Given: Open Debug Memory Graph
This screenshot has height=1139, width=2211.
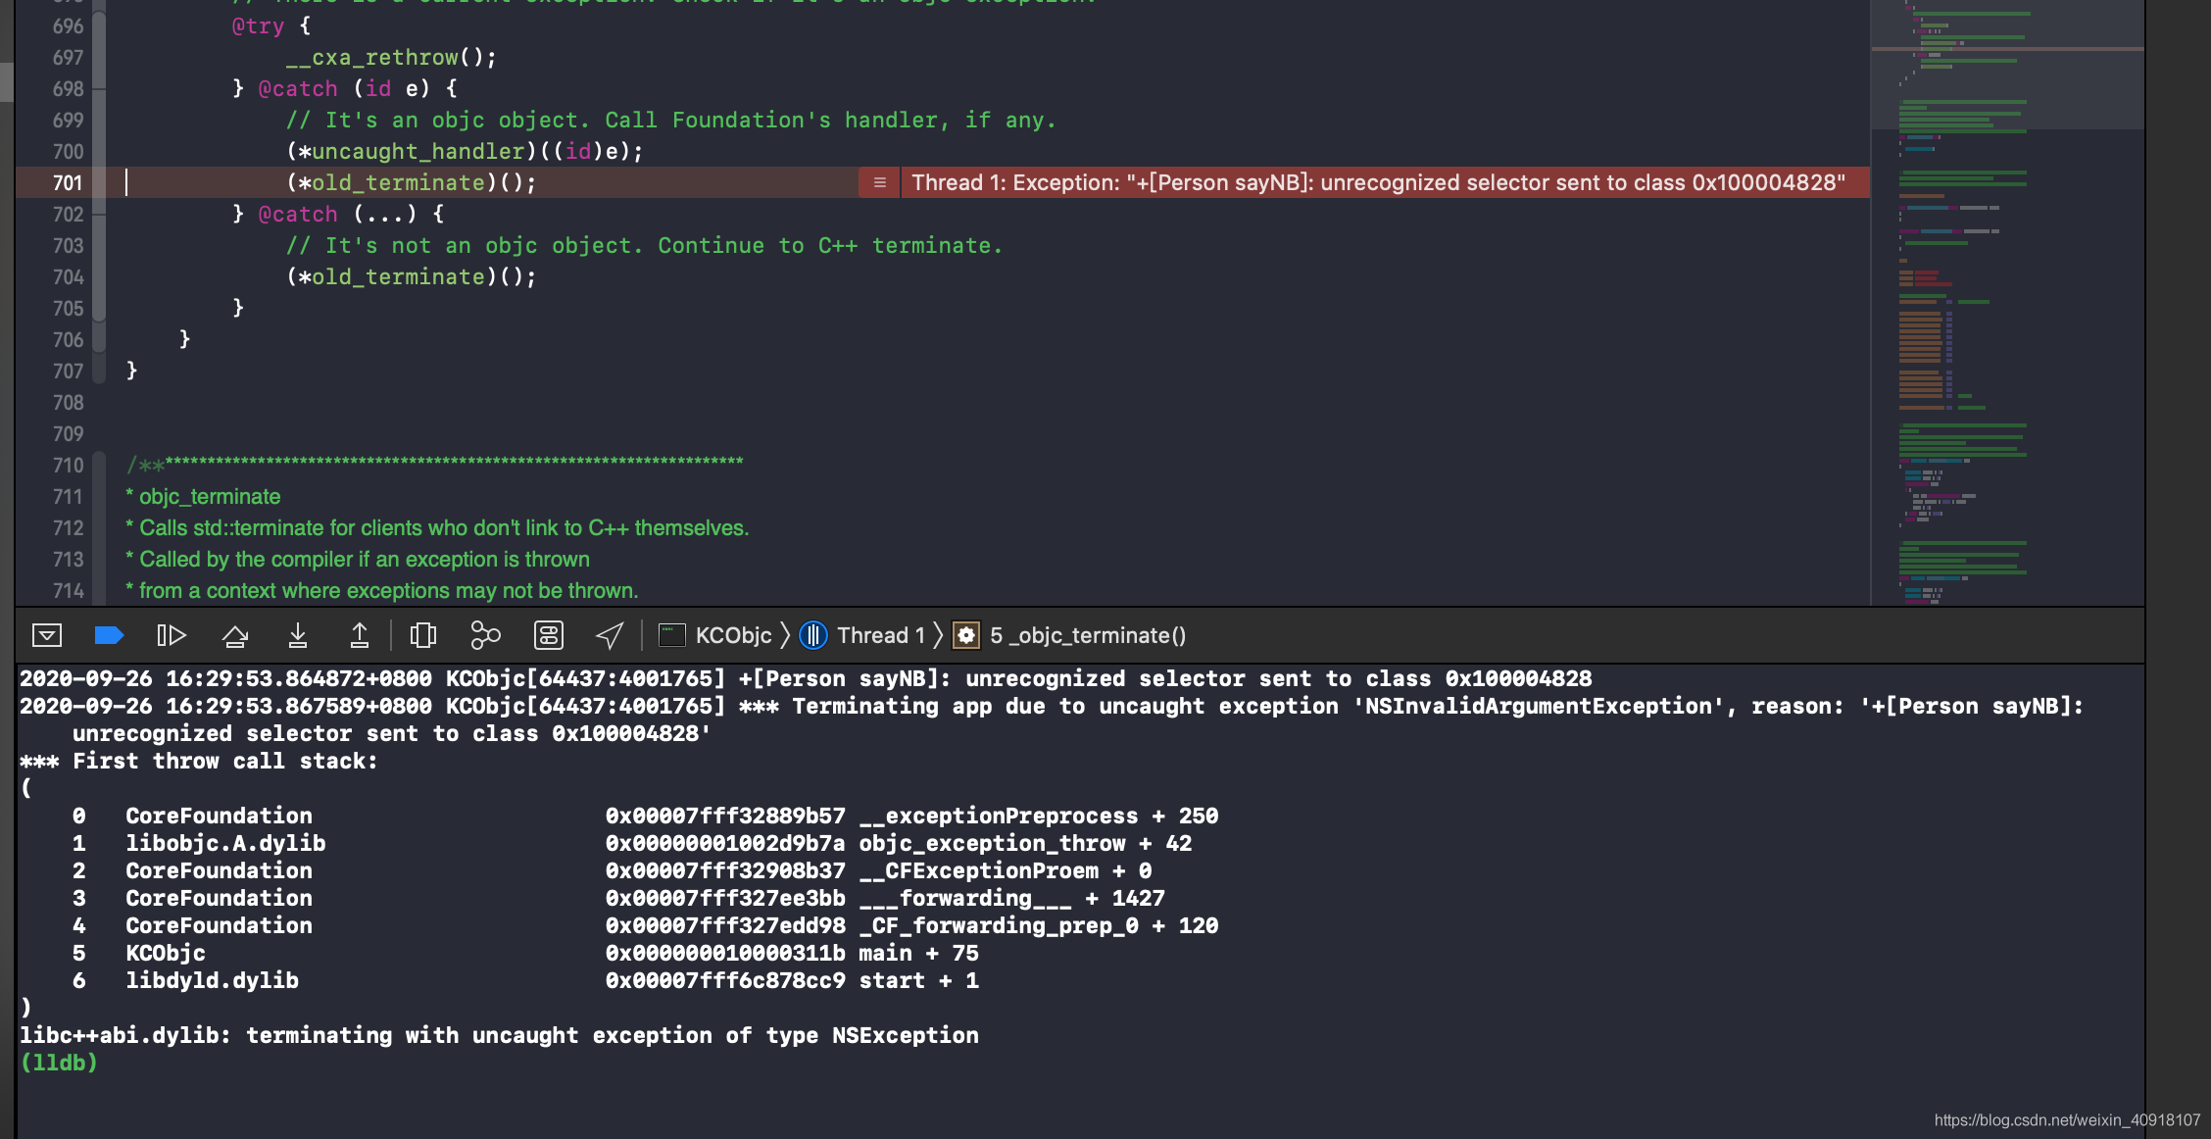Looking at the screenshot, I should [486, 635].
